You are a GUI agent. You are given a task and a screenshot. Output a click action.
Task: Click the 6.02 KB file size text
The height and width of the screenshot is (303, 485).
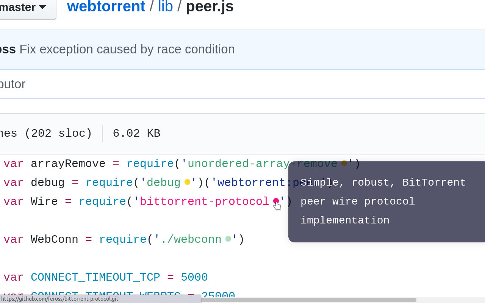pos(136,133)
